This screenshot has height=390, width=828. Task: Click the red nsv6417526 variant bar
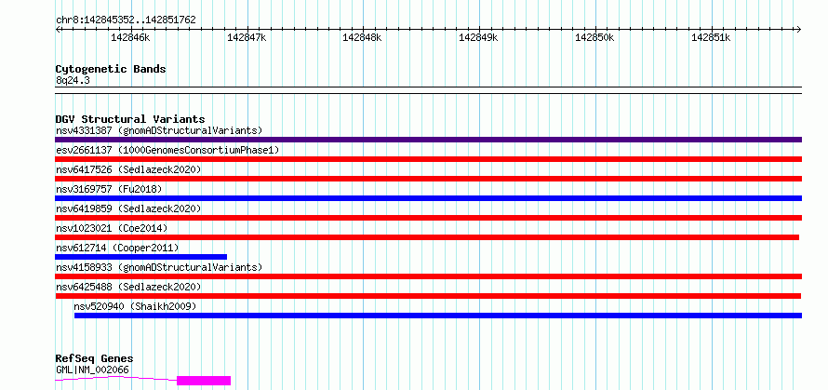[x=428, y=179]
